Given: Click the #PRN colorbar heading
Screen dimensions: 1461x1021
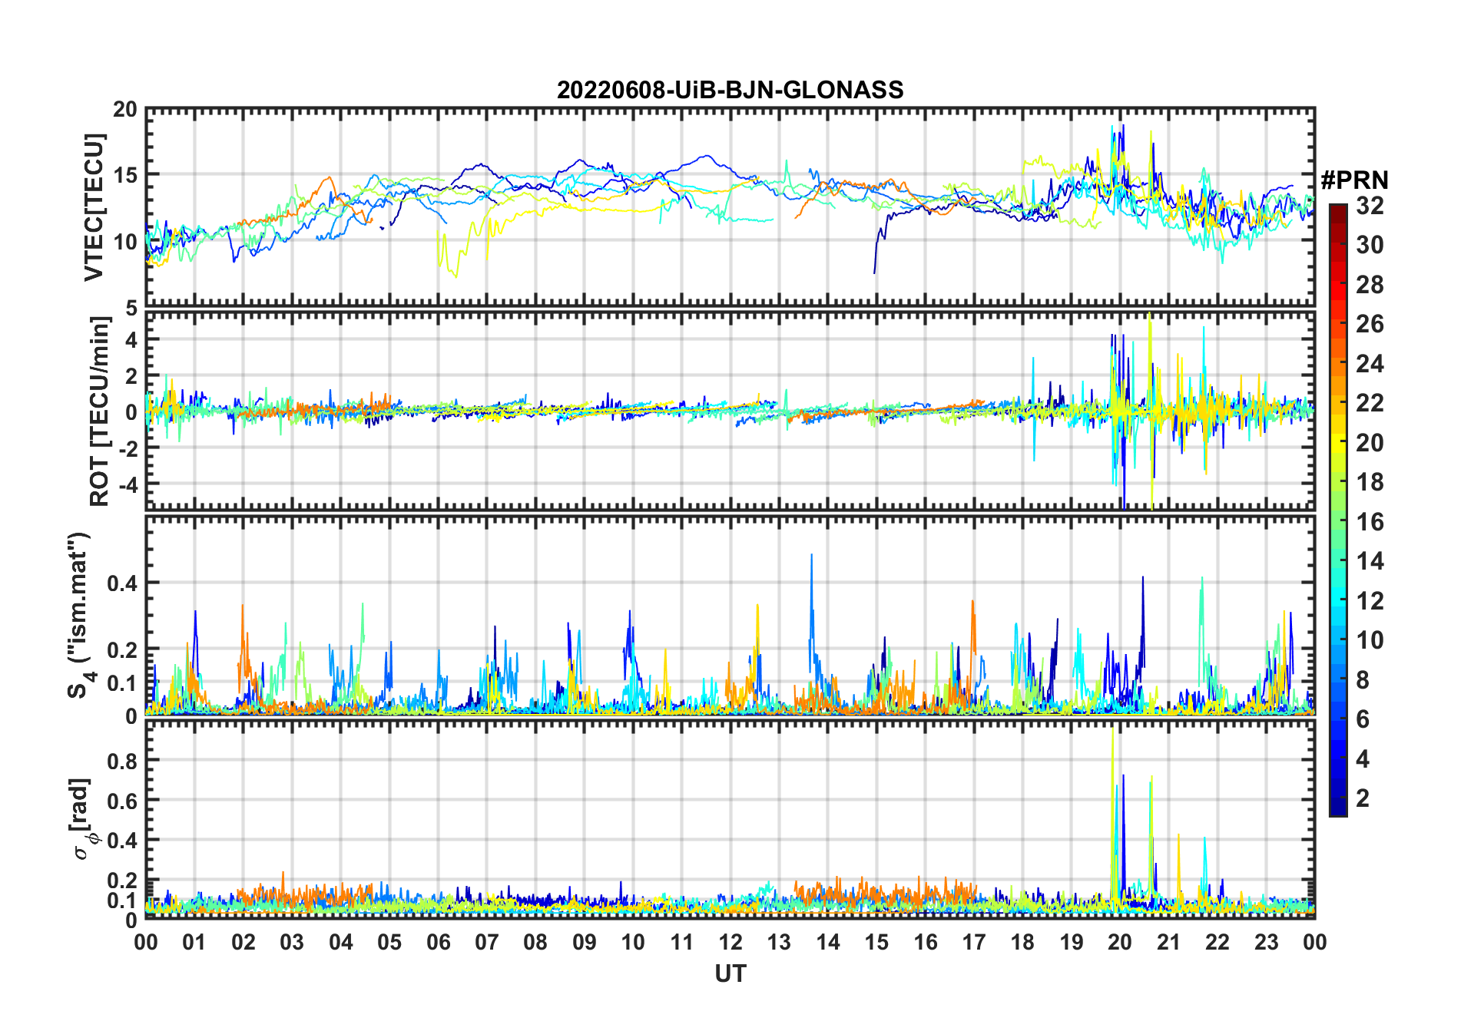Looking at the screenshot, I should (1354, 180).
